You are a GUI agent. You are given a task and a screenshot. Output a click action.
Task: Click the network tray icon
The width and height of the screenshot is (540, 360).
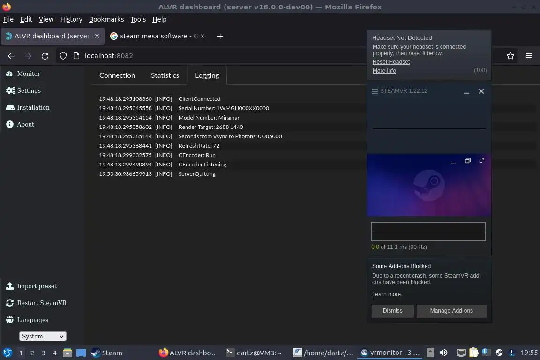coord(461,352)
